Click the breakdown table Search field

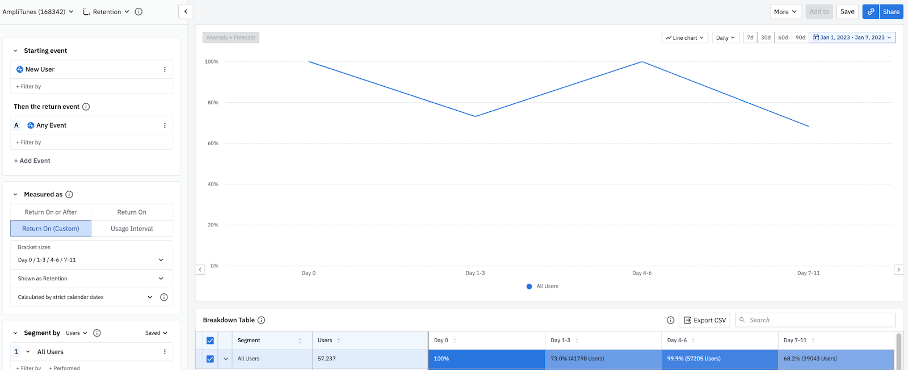click(x=817, y=320)
